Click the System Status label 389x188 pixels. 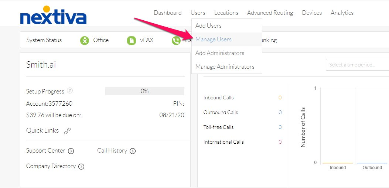tap(44, 40)
